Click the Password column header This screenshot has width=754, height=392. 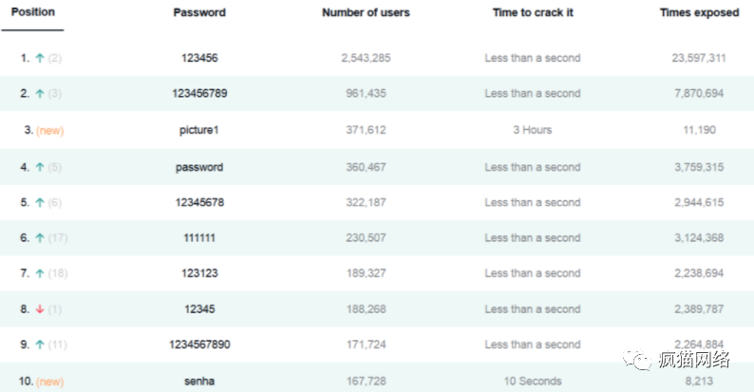tap(199, 12)
